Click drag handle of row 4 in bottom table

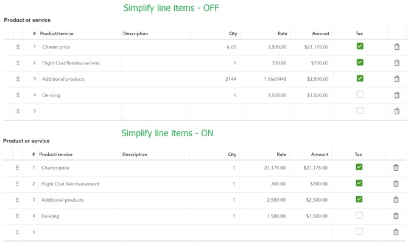pyautogui.click(x=17, y=216)
